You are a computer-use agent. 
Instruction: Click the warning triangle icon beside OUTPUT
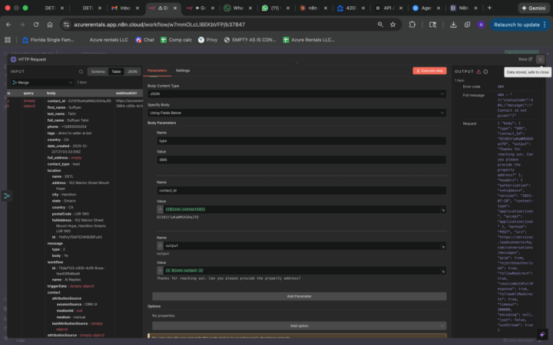(478, 71)
